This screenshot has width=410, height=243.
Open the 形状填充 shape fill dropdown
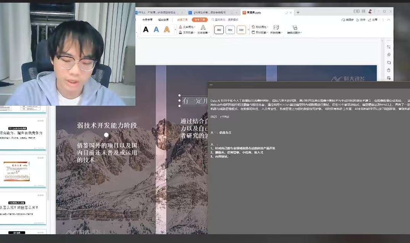click(x=260, y=27)
